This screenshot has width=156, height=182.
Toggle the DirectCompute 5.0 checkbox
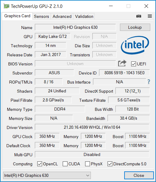coord(110,164)
